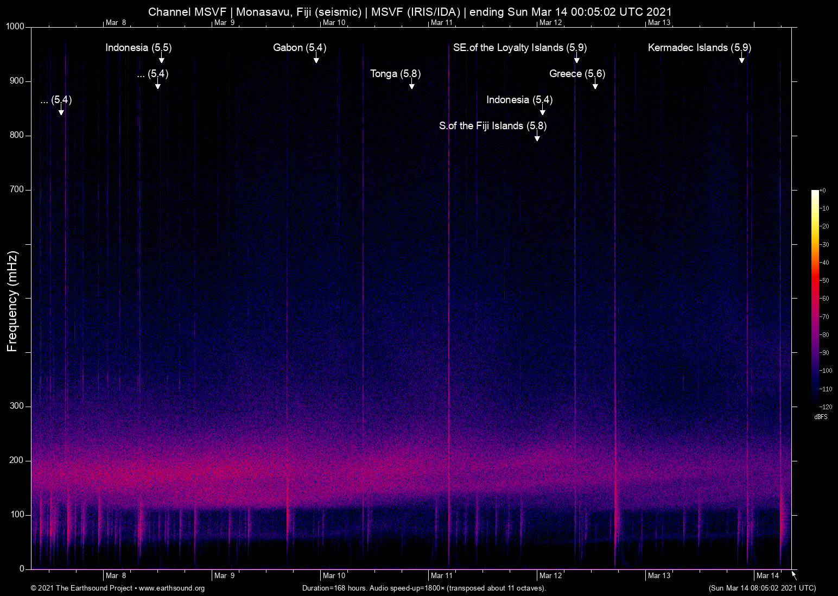Select the Mar 10 label on the top axis
Image resolution: width=838 pixels, height=596 pixels.
334,22
